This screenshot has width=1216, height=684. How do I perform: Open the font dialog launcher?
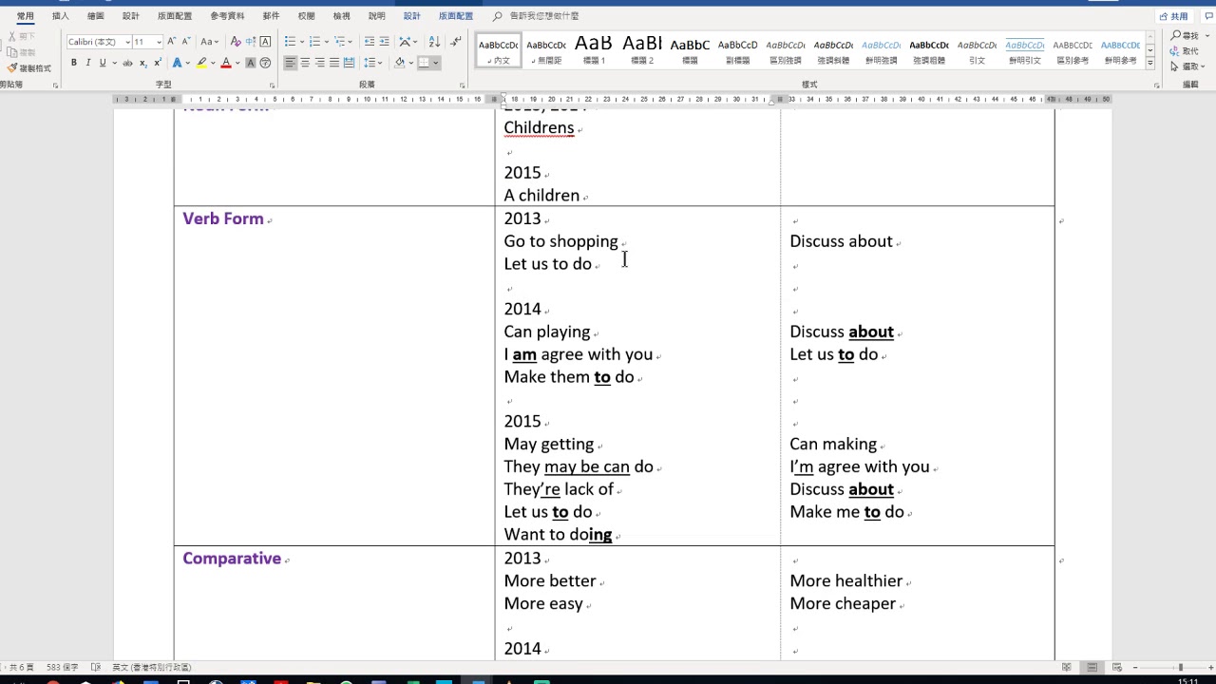272,85
